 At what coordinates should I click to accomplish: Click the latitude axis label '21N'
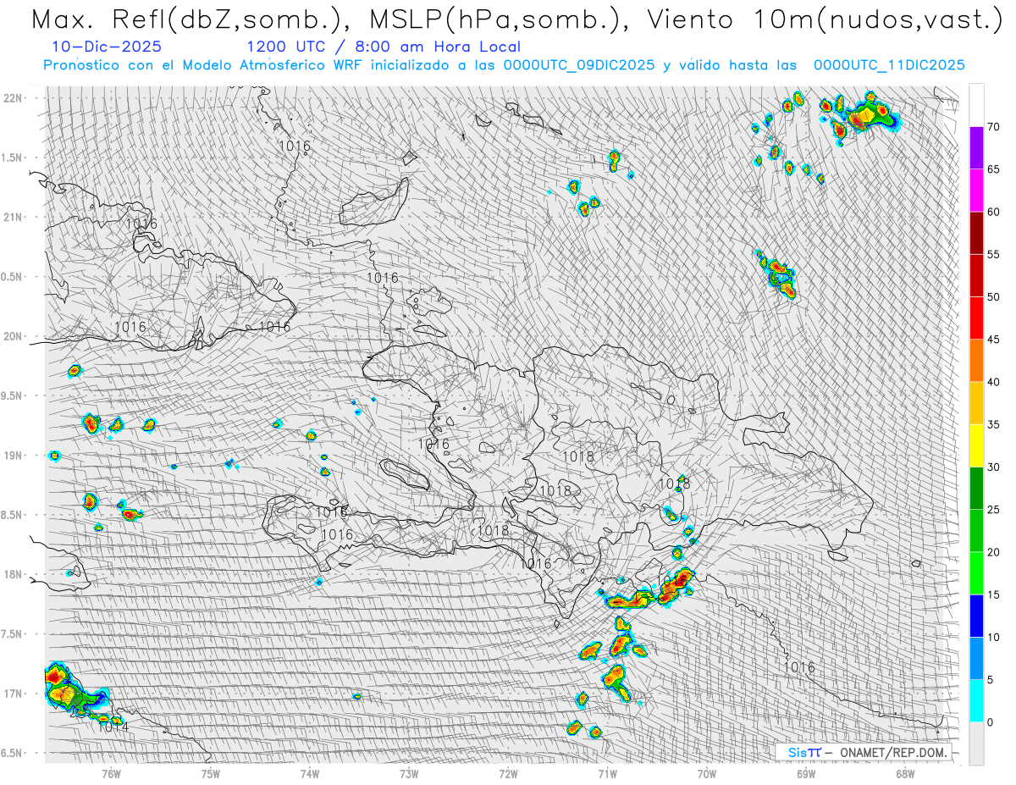click(13, 217)
